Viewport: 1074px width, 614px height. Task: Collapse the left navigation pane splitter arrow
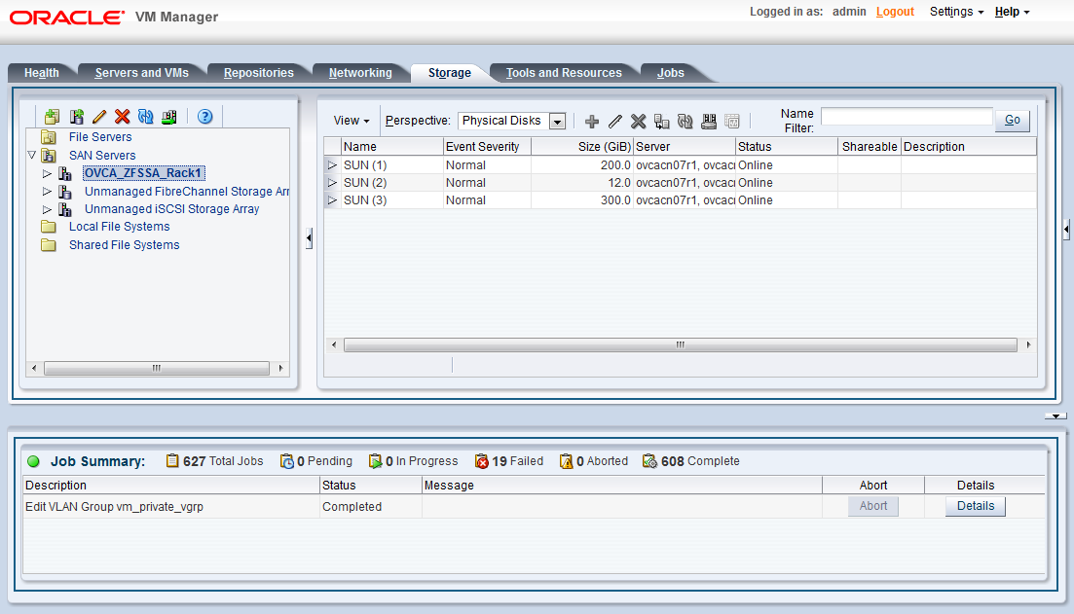click(309, 238)
